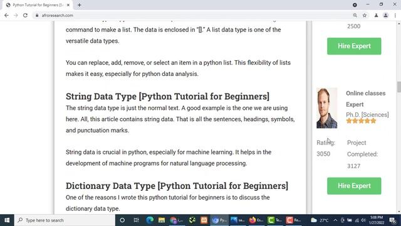Switch to the active Chrome Py... taskbar item
The height and width of the screenshot is (226, 401).
coord(219,220)
